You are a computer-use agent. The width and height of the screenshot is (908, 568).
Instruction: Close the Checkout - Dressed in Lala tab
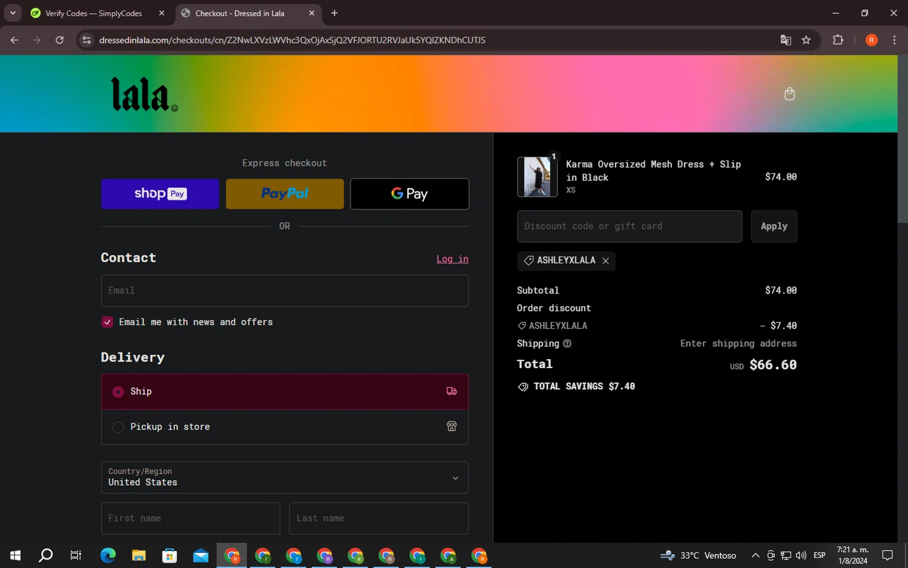[x=312, y=13]
